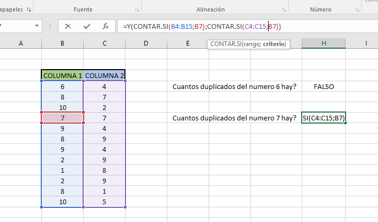Click highlighted cell B7 containing 7

tap(62, 118)
